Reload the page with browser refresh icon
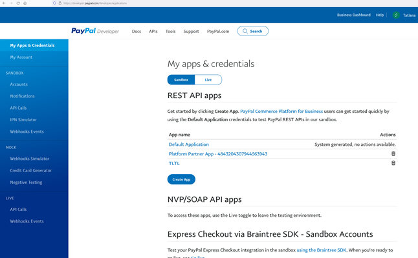Screen dimensions: 418x258 click(17, 3)
